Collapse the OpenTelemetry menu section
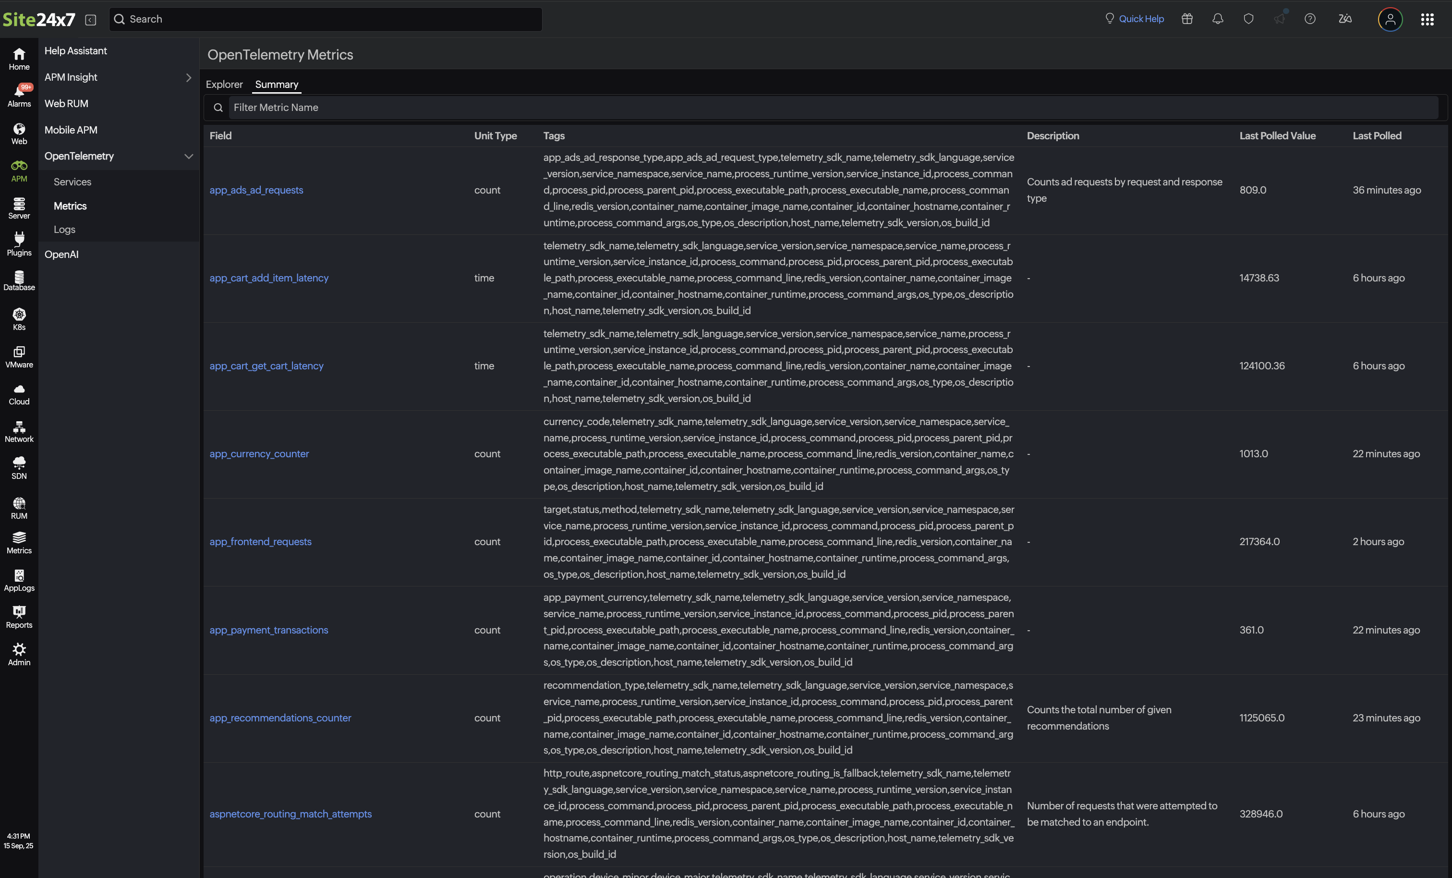The width and height of the screenshot is (1452, 878). click(188, 156)
